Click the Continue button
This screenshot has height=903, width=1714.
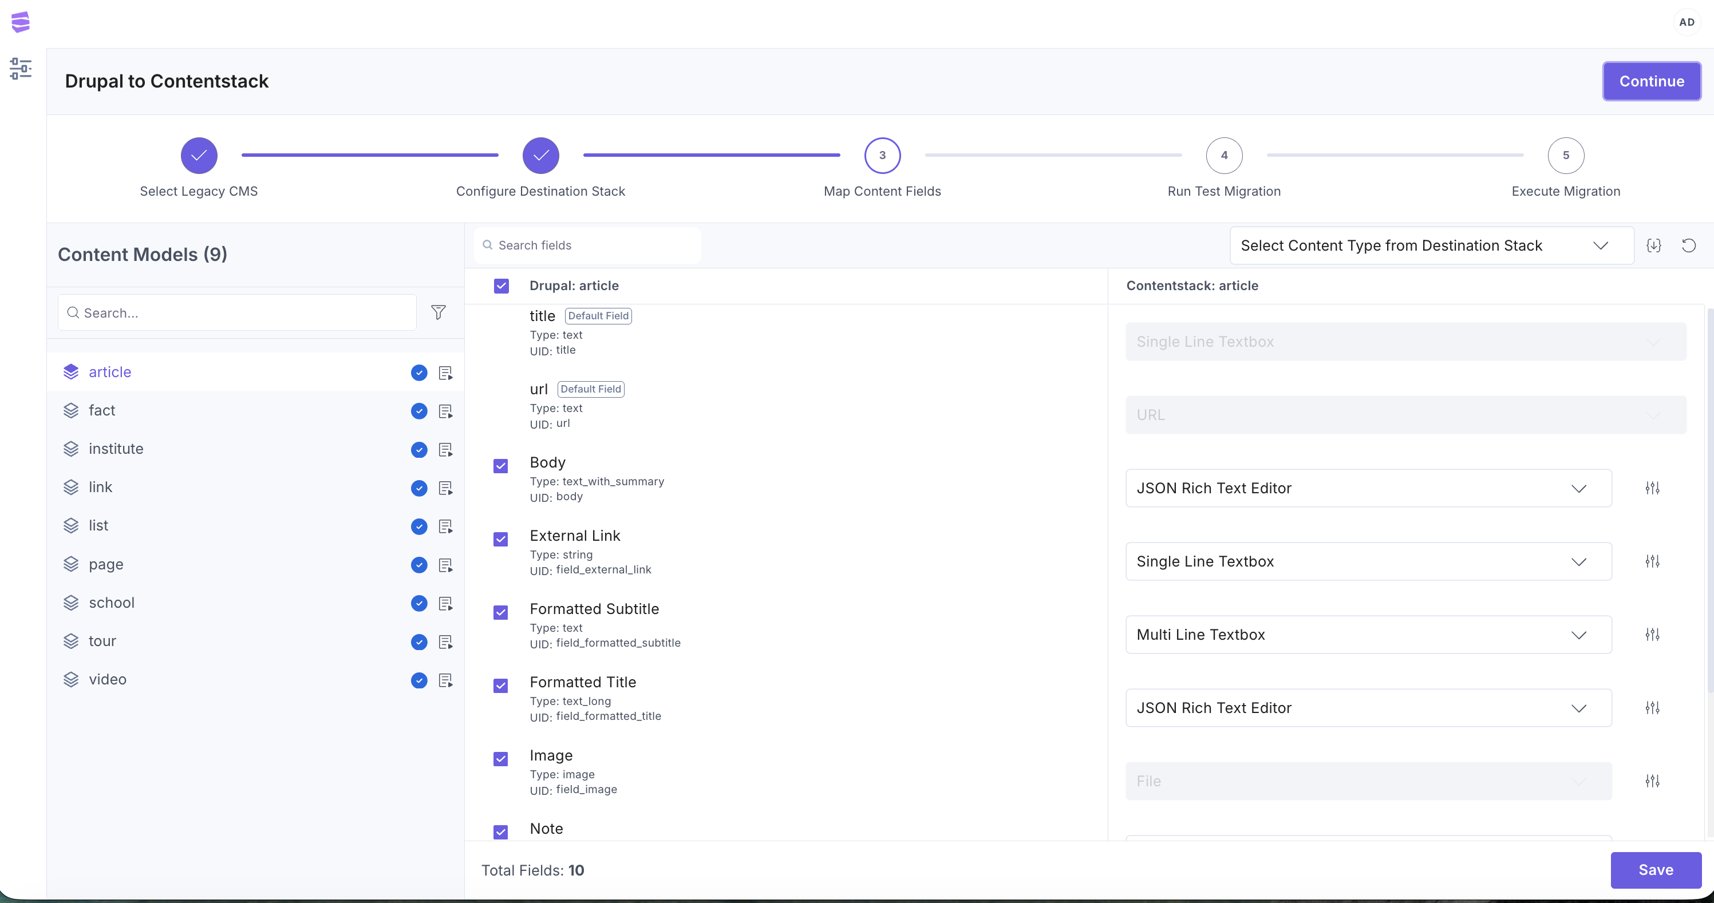1652,81
